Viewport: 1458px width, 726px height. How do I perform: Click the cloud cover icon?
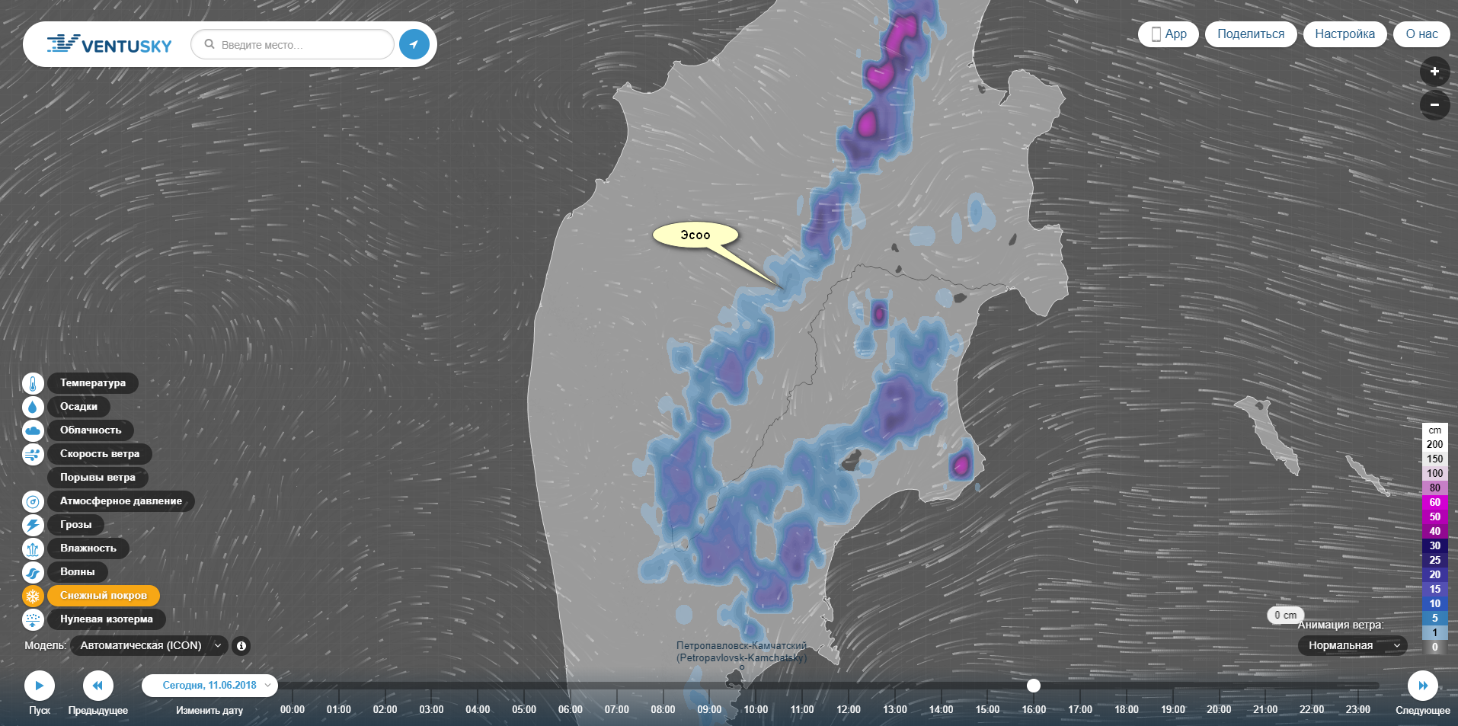click(33, 430)
